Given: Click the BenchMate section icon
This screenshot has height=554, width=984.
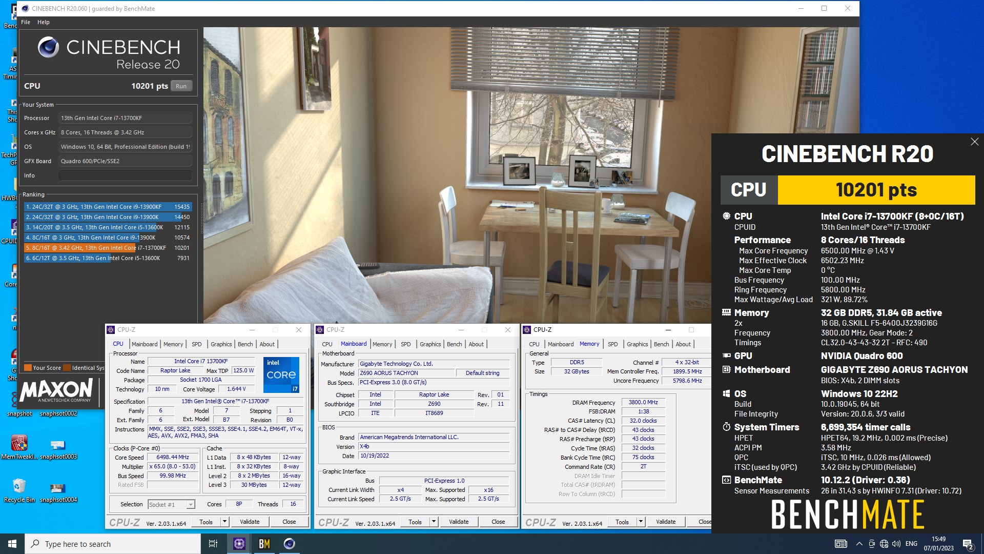Looking at the screenshot, I should [726, 480].
